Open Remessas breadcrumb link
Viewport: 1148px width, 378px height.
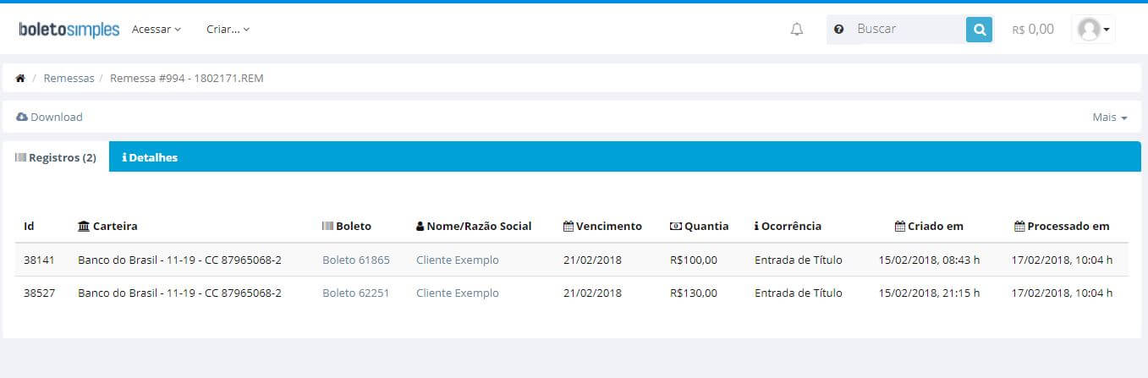(x=69, y=78)
